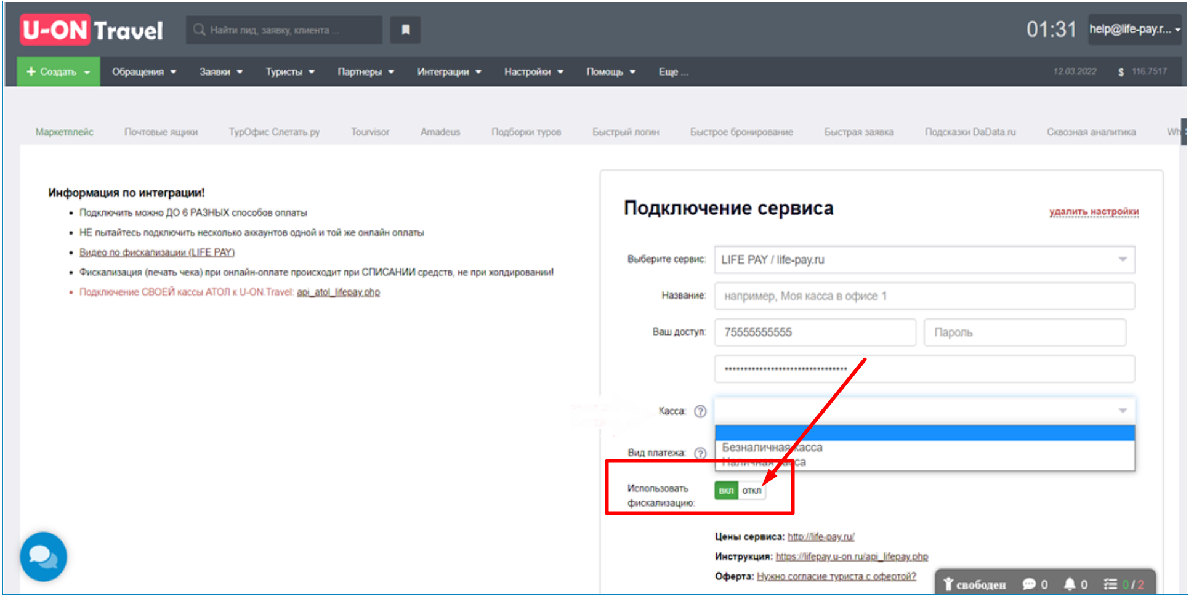This screenshot has height=596, width=1194.
Task: Switch to Быстрая заявка tab
Action: [x=859, y=132]
